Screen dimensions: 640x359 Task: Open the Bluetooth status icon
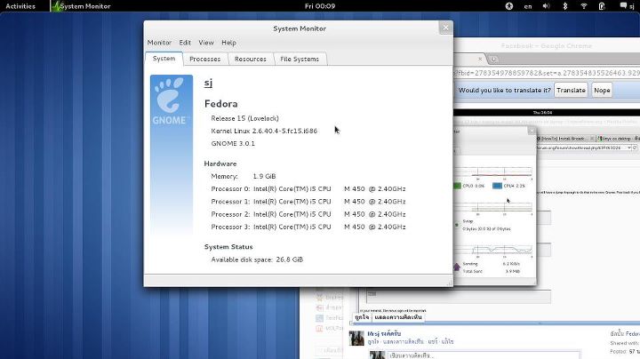coord(565,6)
